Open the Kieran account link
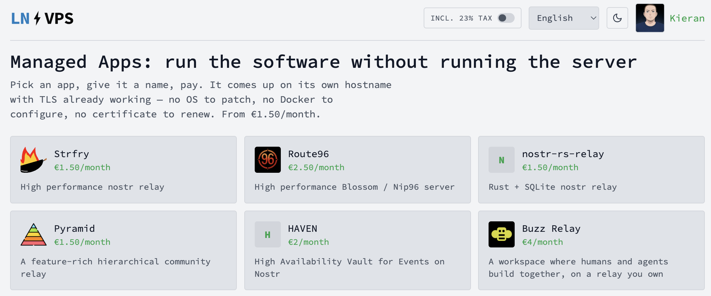This screenshot has width=711, height=296. click(687, 18)
